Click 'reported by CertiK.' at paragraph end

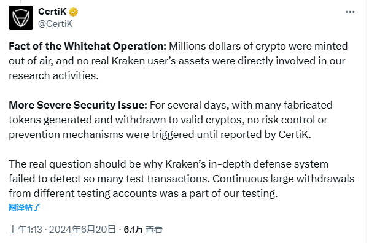266,134
